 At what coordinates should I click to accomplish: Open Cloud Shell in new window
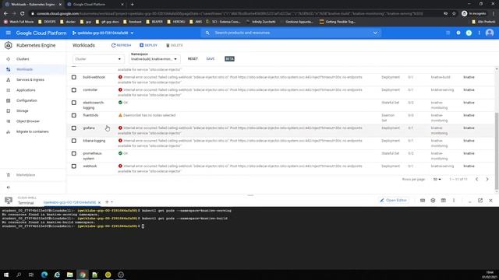tap(480, 201)
